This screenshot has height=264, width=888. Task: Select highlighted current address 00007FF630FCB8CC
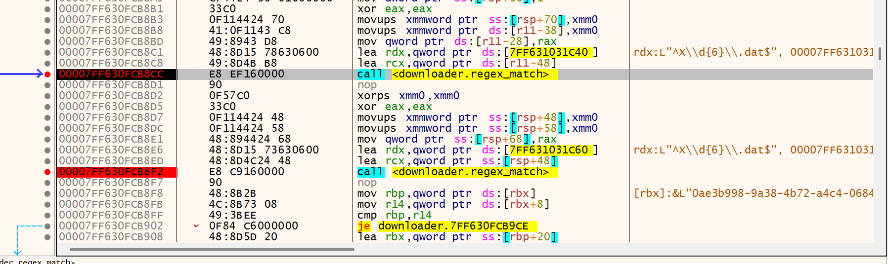tap(111, 74)
